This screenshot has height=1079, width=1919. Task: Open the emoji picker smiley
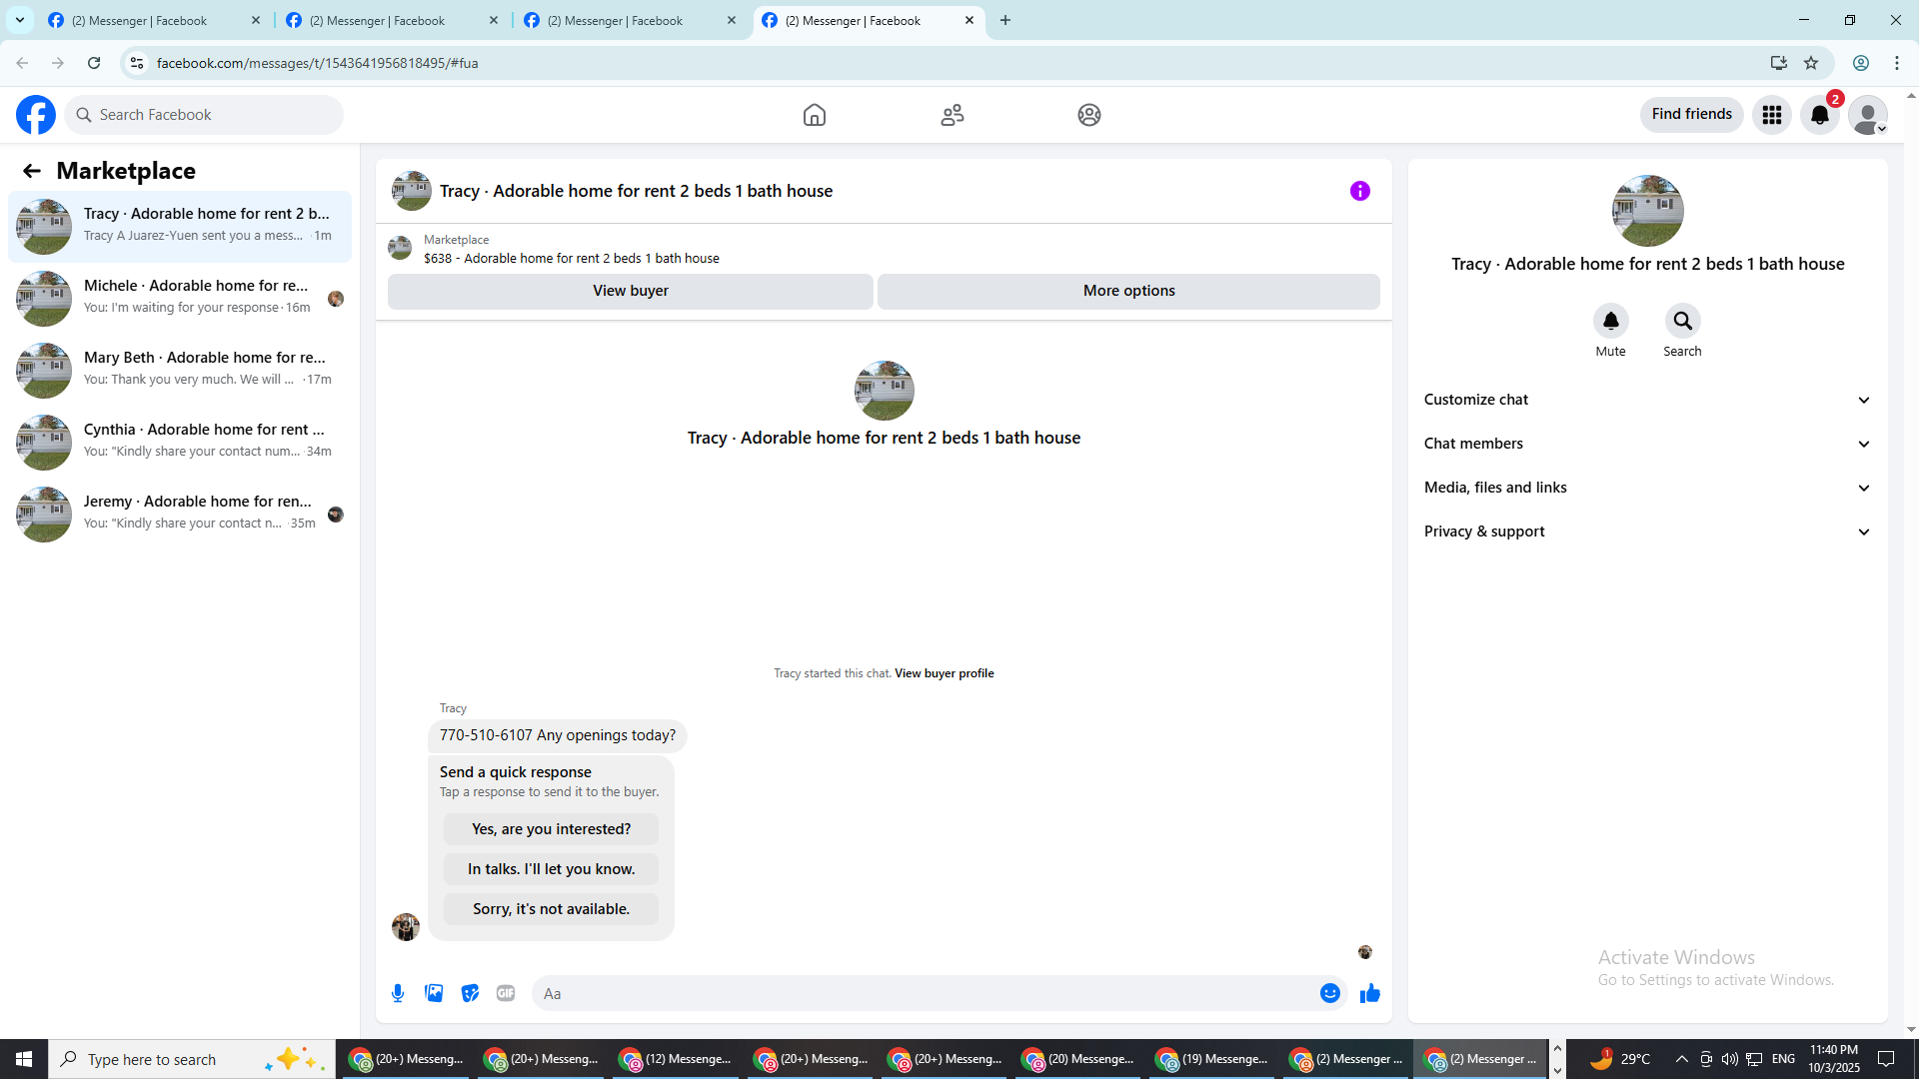pyautogui.click(x=1330, y=993)
